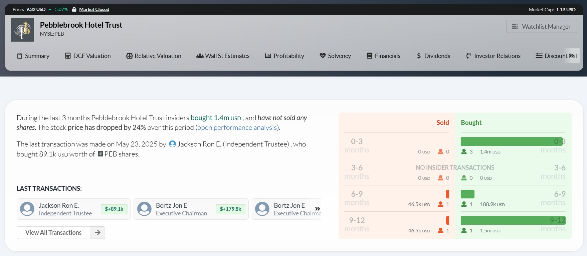Screen dimensions: 587x256
Task: Click orange seller icon in 9-12 months row
Action: [x=441, y=230]
